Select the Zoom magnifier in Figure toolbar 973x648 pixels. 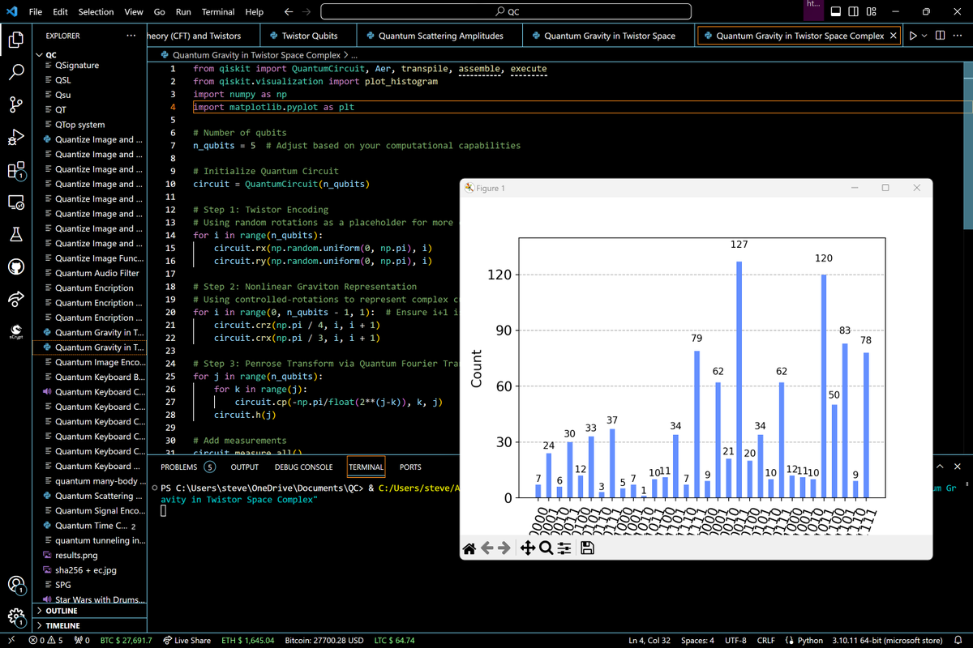(x=546, y=548)
